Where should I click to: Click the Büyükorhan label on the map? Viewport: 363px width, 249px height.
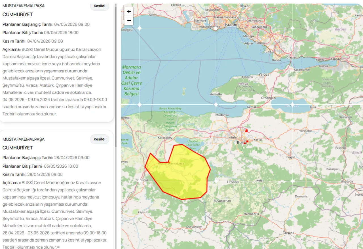222,201
